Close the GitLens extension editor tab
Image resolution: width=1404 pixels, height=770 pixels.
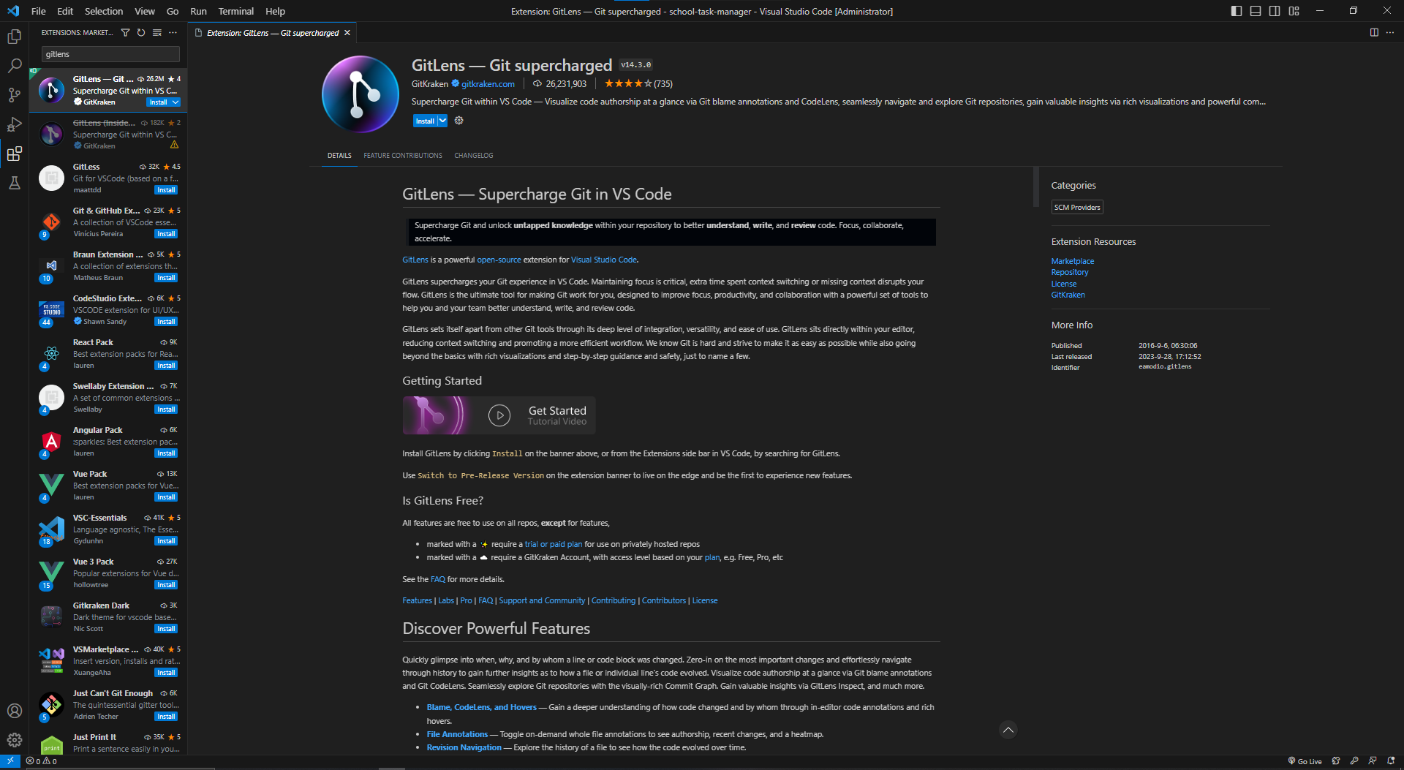pos(347,33)
